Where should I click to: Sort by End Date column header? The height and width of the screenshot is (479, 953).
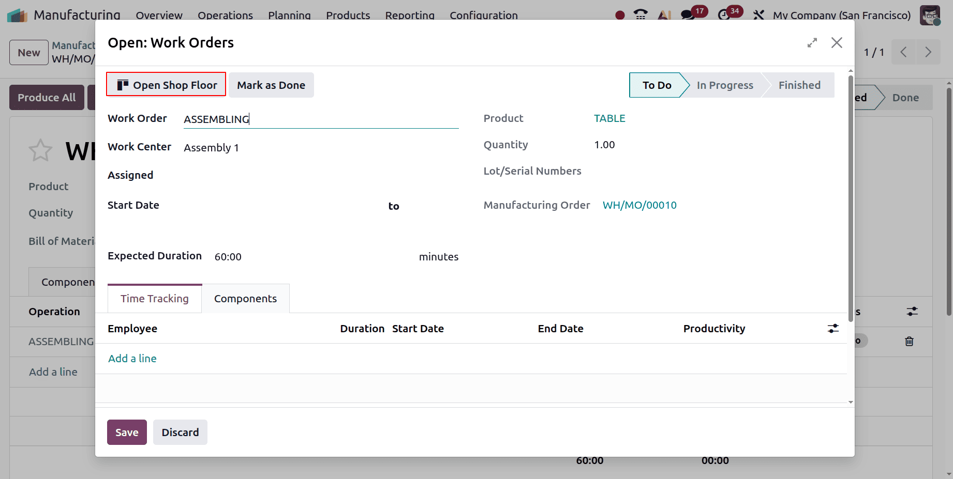pos(560,329)
